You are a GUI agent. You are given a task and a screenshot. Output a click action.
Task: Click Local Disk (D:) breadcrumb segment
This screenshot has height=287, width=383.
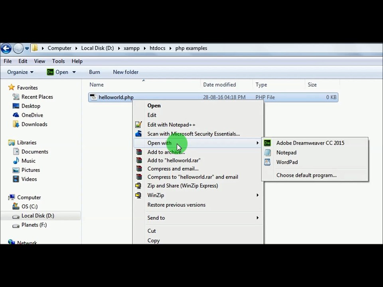tap(97, 48)
